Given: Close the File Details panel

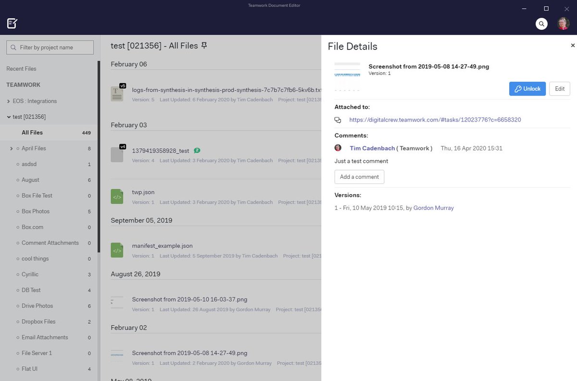Looking at the screenshot, I should click(x=573, y=46).
